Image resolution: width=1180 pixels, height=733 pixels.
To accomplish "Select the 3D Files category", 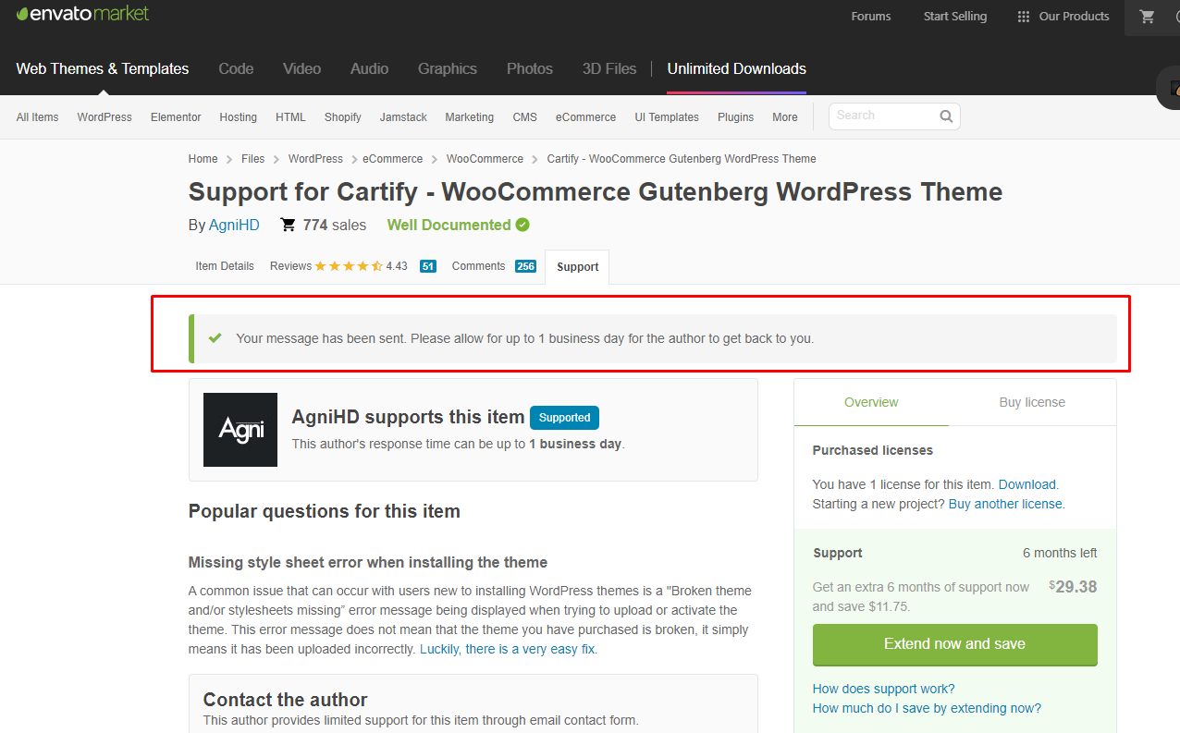I will 609,68.
